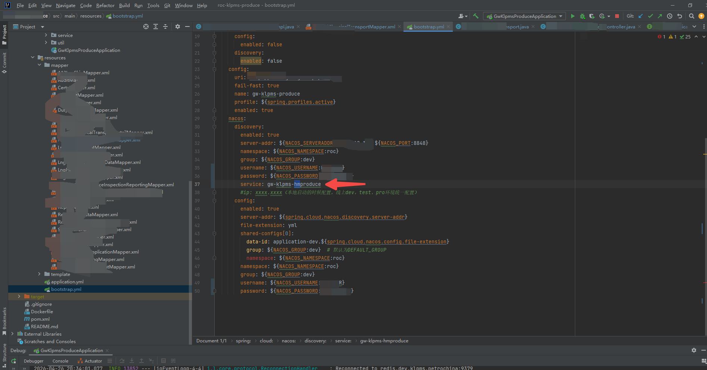This screenshot has height=370, width=707.
Task: Open code-with-me user dropdown
Action: click(x=463, y=16)
